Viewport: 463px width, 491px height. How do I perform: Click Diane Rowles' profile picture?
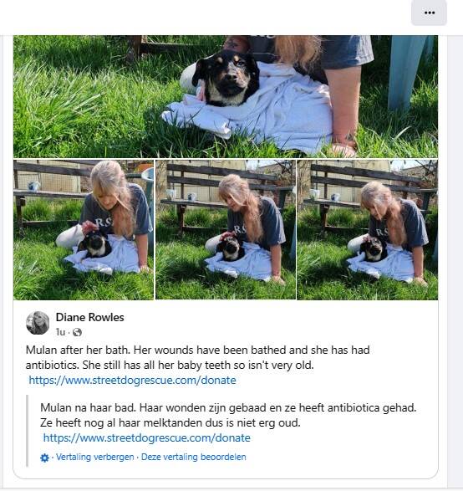(x=38, y=323)
